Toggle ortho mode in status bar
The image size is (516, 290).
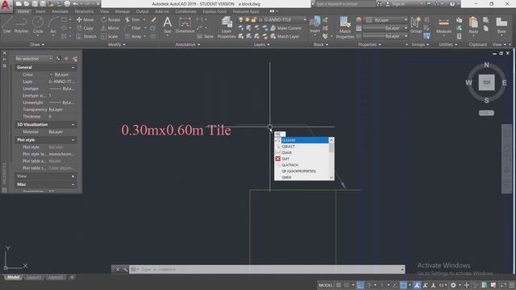pos(360,285)
